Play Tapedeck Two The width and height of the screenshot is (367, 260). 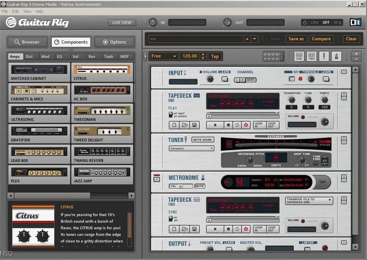coord(215,229)
